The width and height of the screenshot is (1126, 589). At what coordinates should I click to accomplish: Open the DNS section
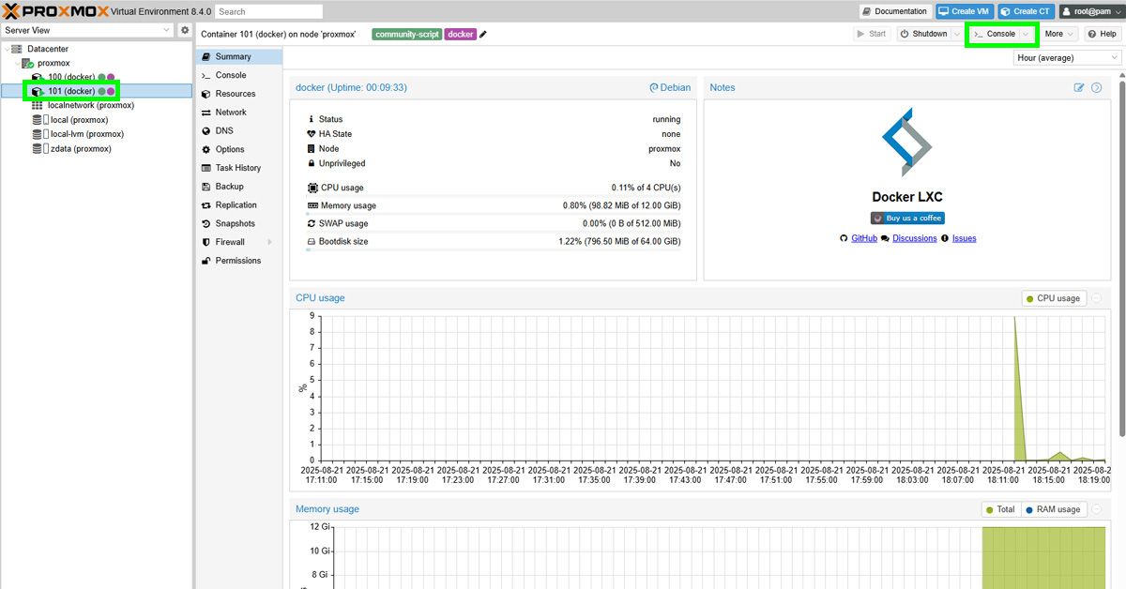[x=238, y=130]
